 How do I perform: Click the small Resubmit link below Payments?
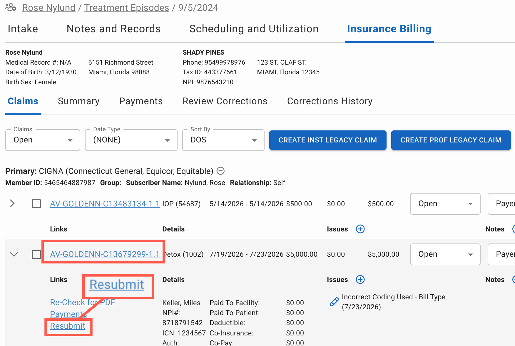click(68, 326)
